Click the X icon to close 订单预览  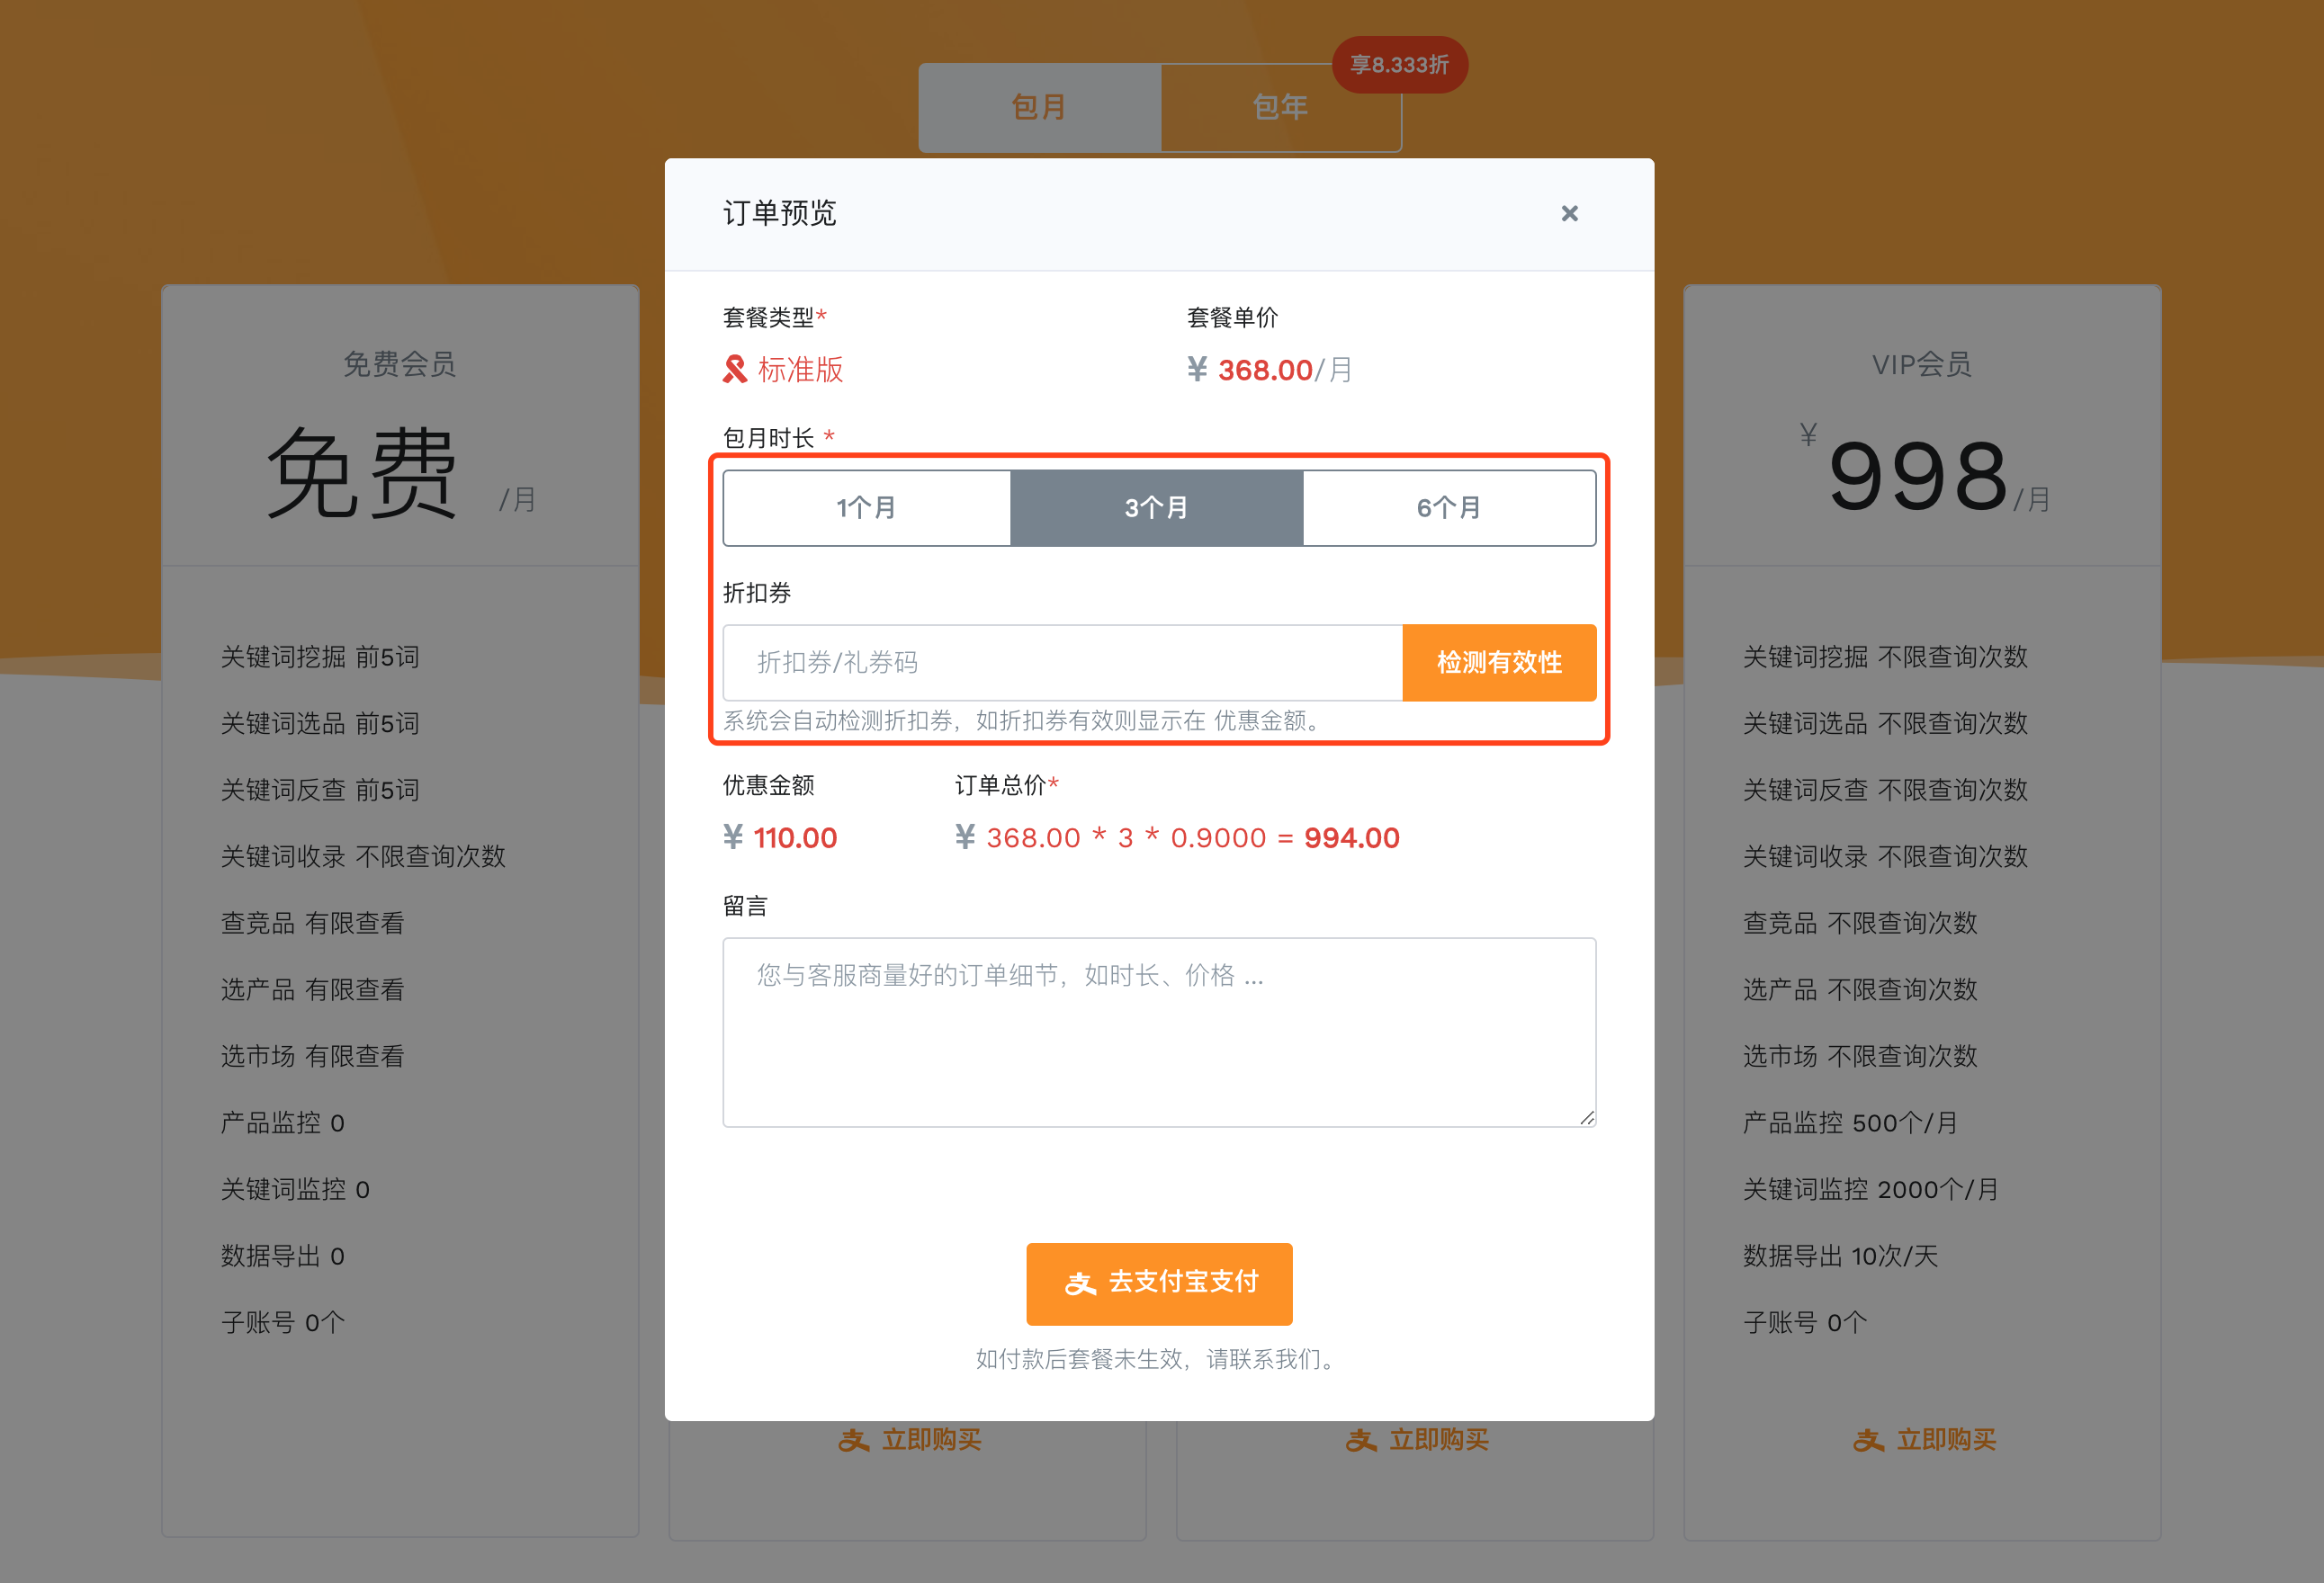1570,214
